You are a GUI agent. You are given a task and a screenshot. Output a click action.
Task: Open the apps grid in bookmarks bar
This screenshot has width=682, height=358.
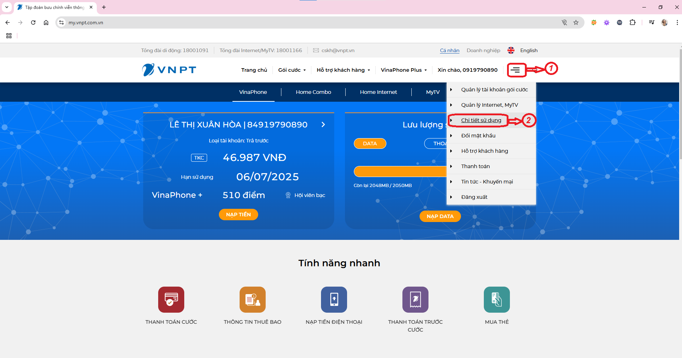coord(9,36)
